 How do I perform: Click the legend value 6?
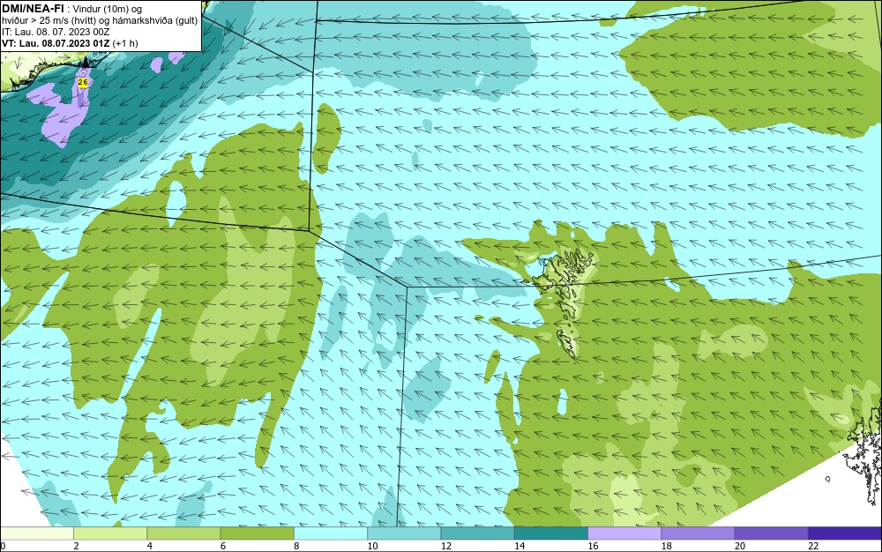(223, 547)
